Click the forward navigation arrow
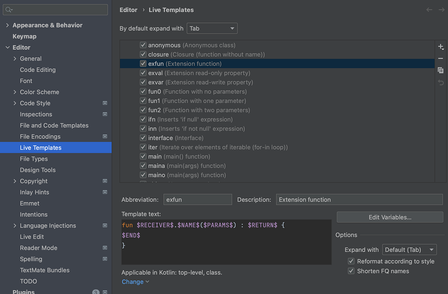 click(441, 10)
